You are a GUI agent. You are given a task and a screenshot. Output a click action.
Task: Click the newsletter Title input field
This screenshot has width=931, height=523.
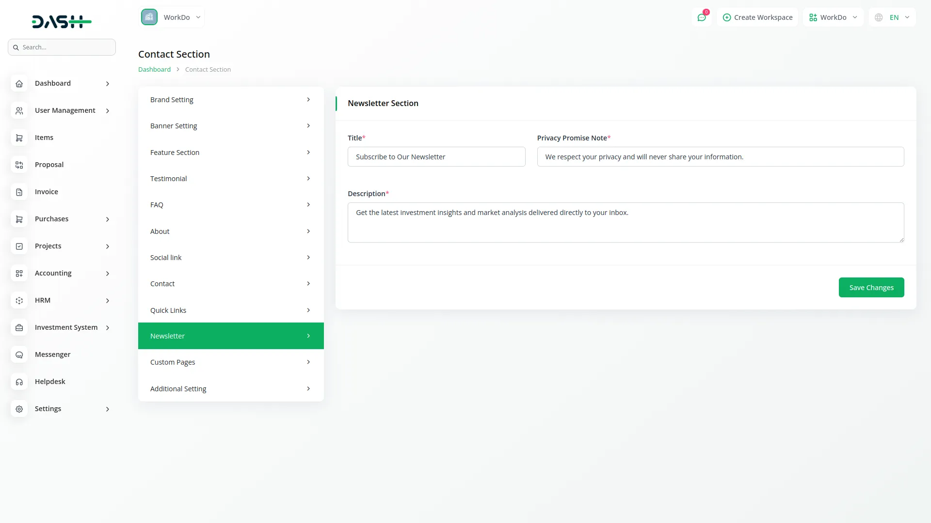coord(436,157)
